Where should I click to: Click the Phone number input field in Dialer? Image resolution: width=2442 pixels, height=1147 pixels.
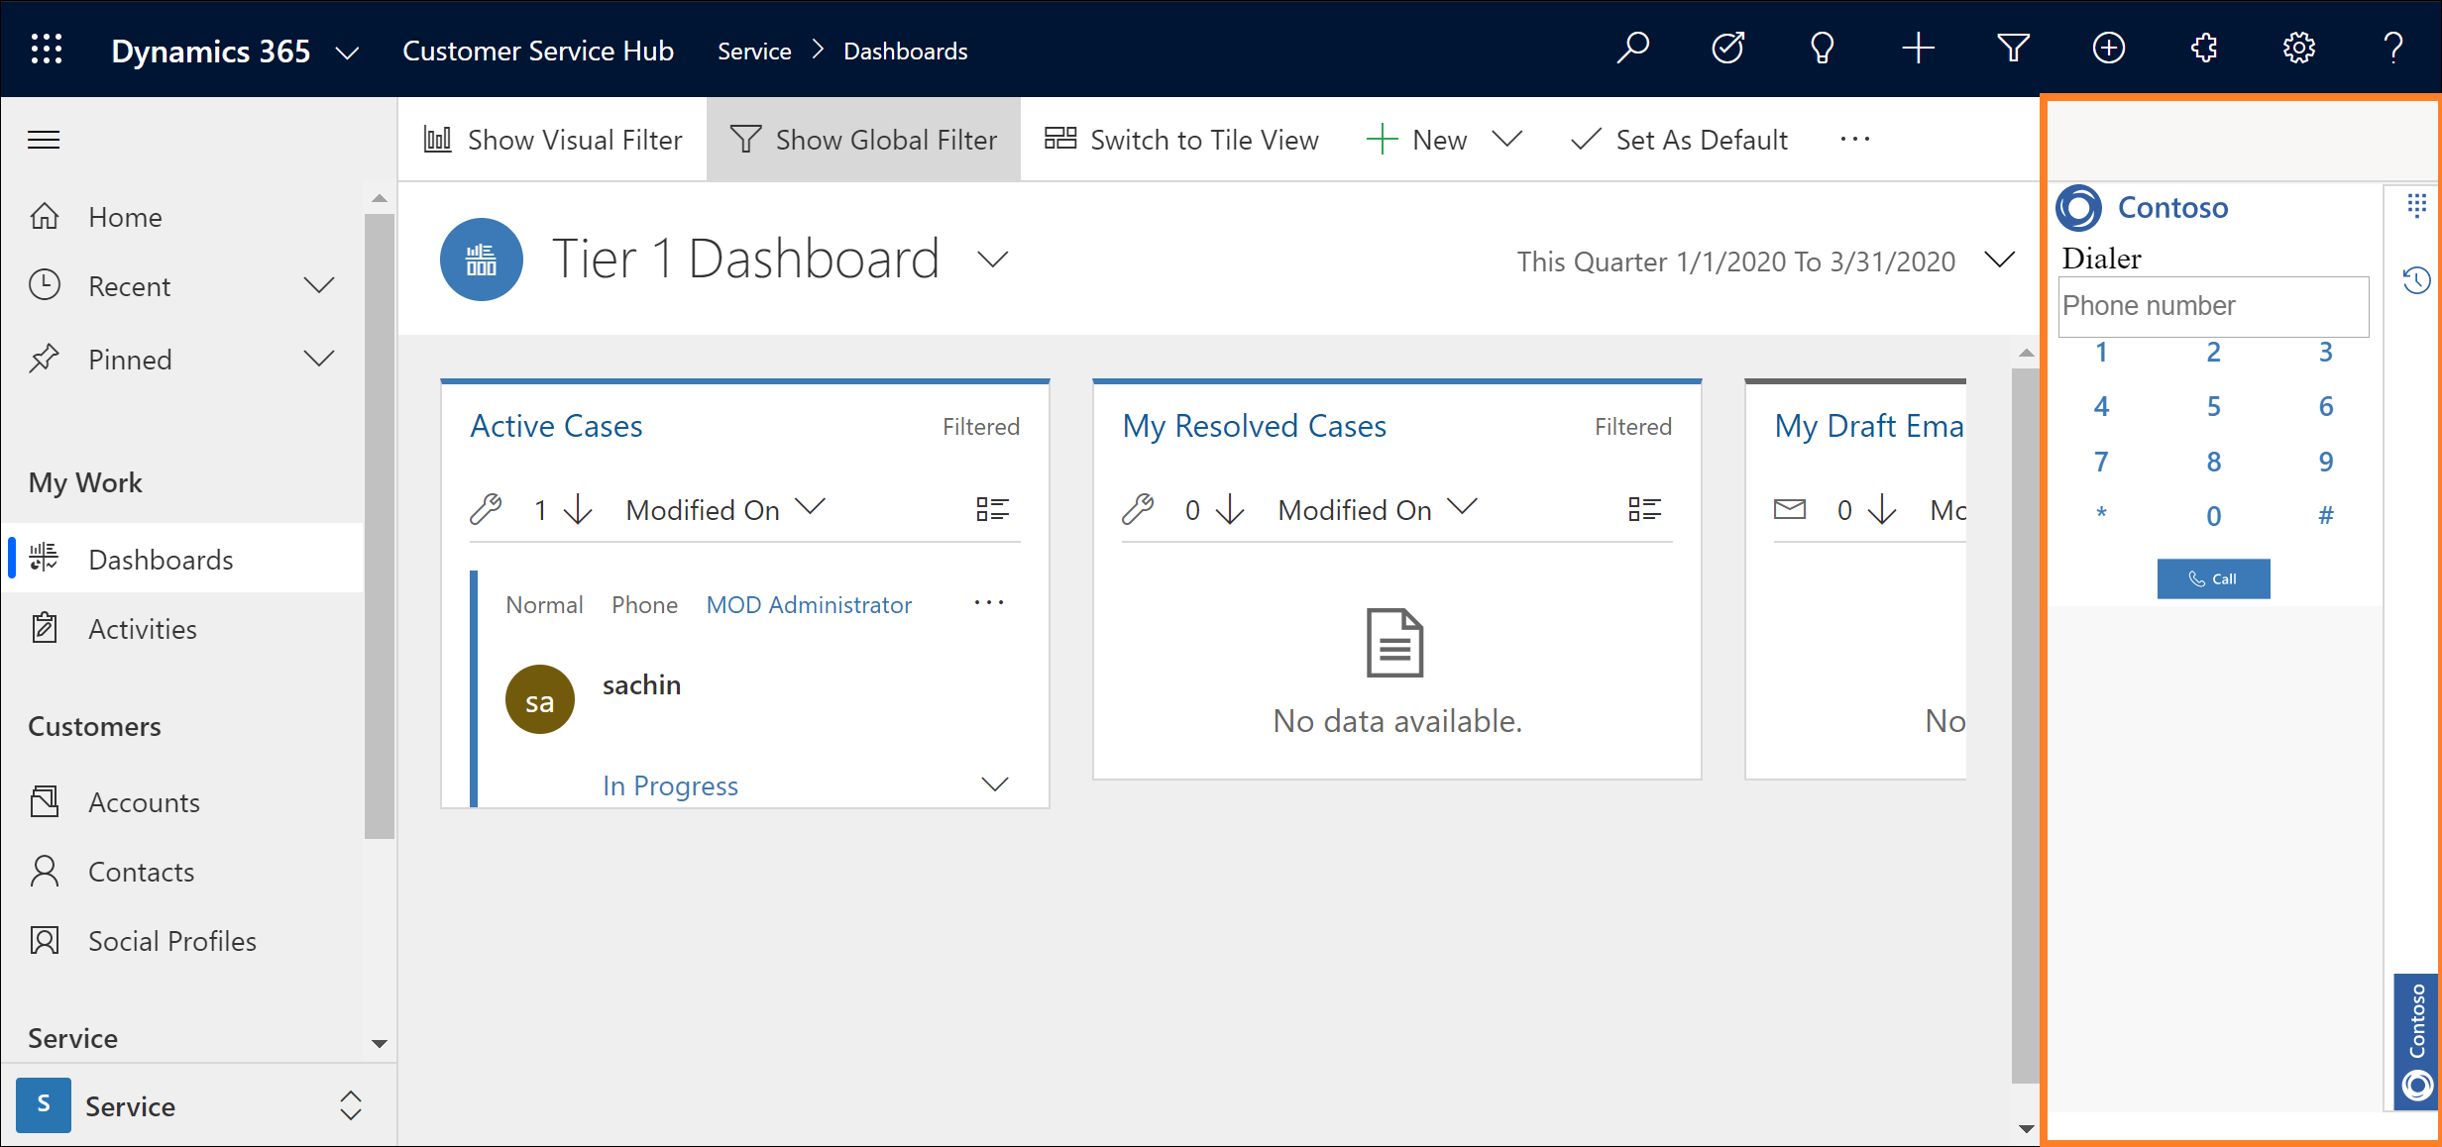point(2215,305)
